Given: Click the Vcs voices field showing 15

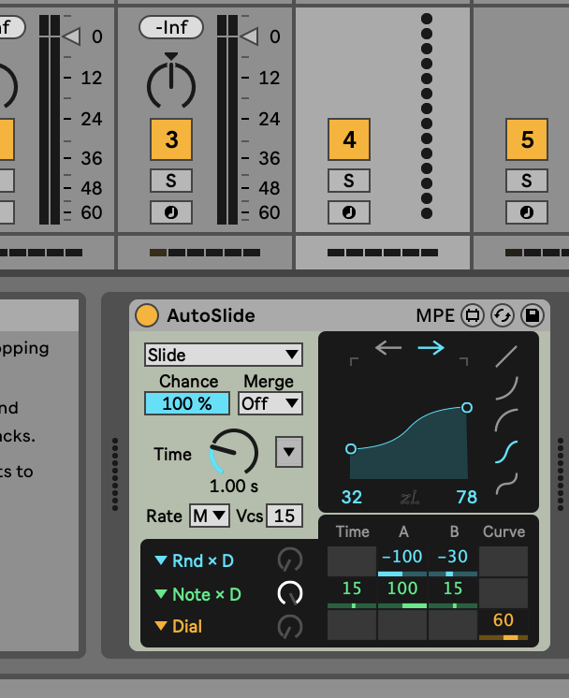Looking at the screenshot, I should click(284, 516).
